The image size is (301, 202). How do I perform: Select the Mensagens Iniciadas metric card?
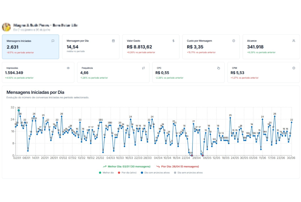(x=30, y=47)
